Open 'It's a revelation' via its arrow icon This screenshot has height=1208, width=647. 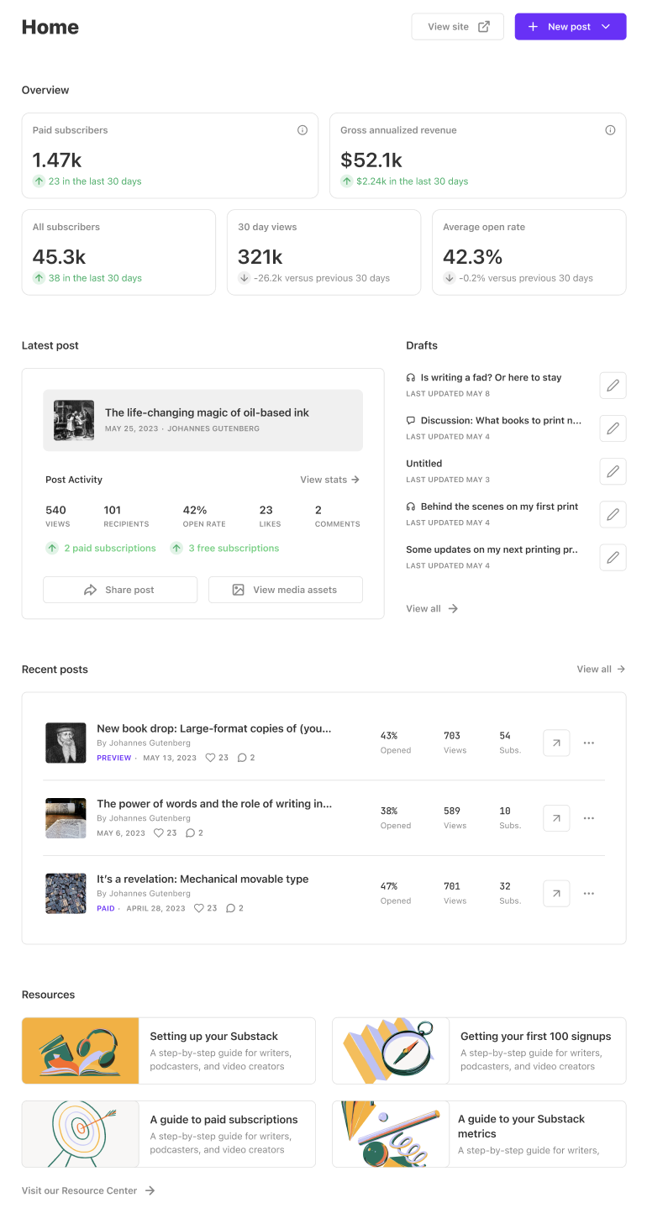[x=555, y=893]
